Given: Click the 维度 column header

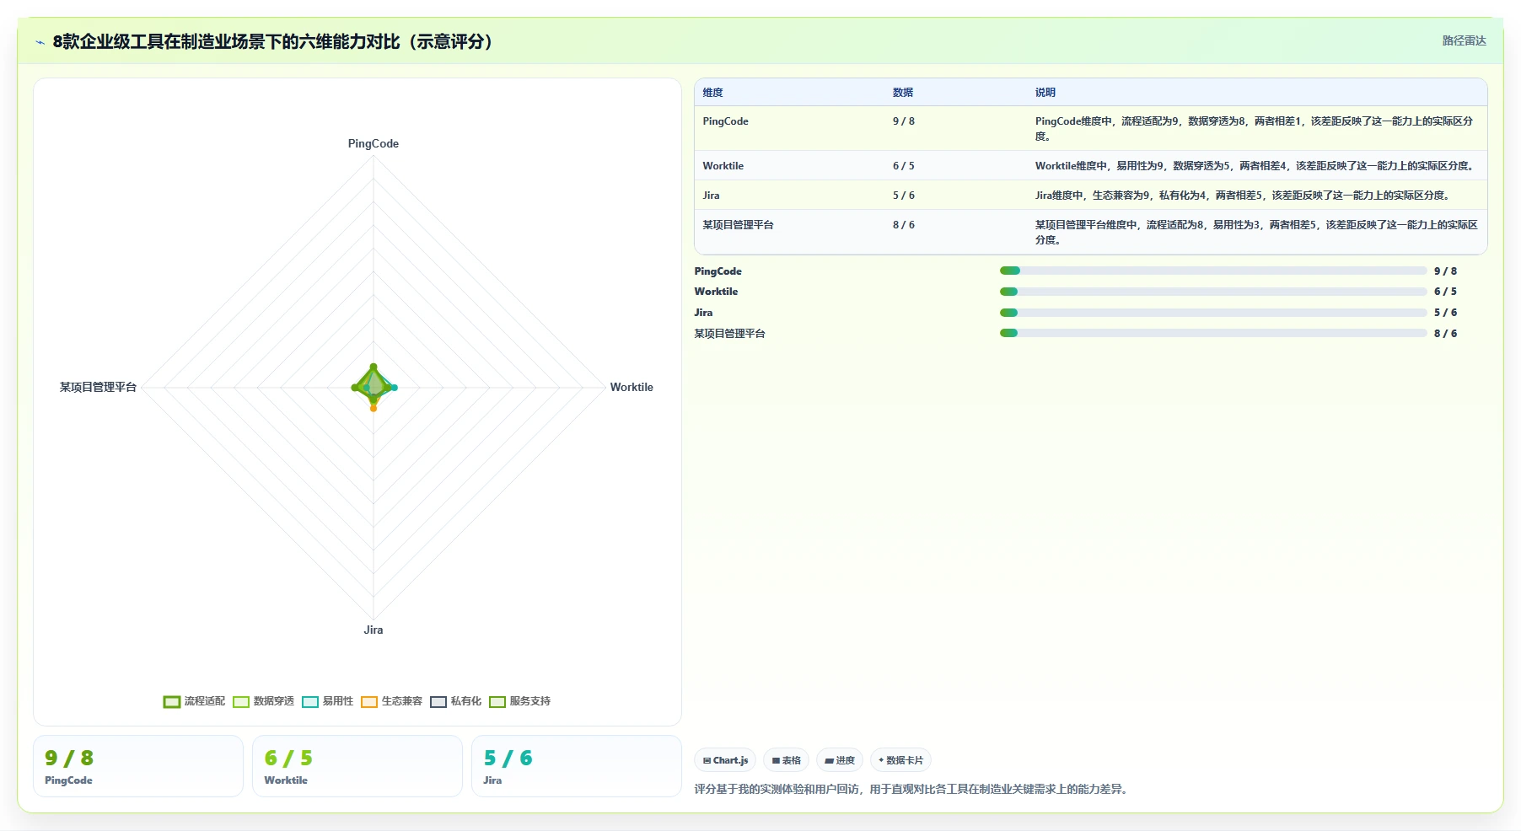Looking at the screenshot, I should point(713,93).
